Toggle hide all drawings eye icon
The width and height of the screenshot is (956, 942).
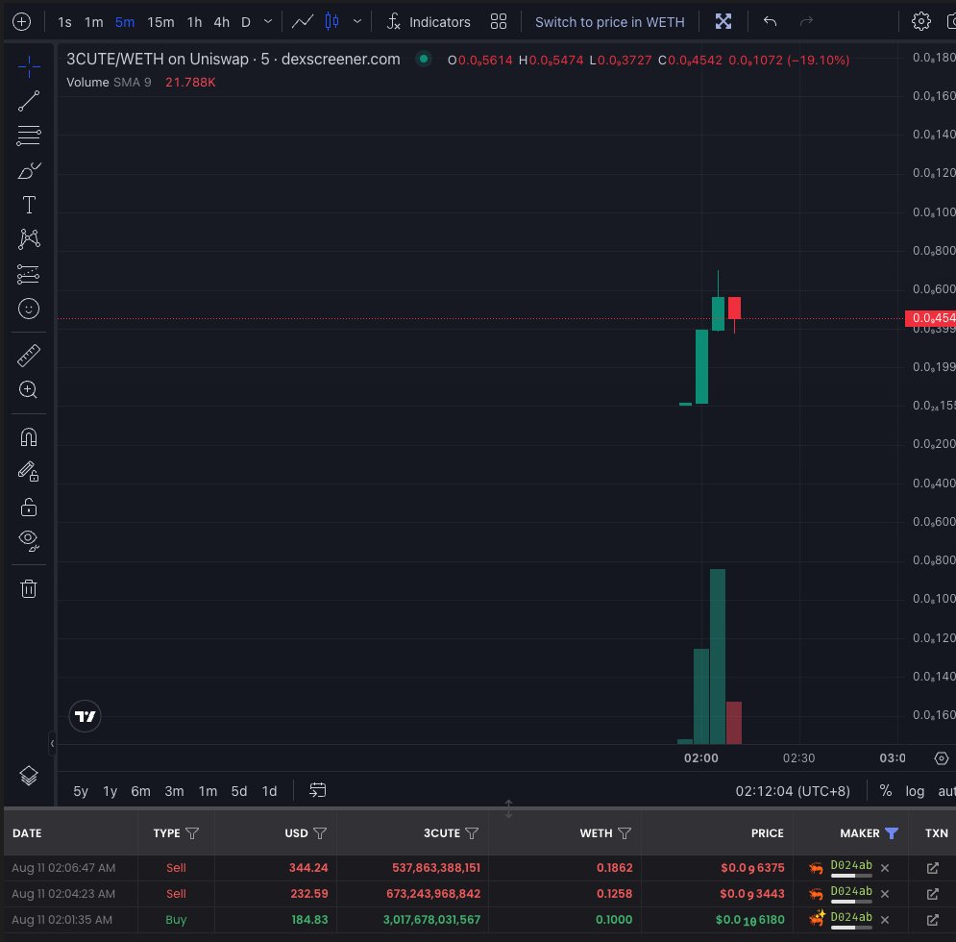(x=29, y=540)
